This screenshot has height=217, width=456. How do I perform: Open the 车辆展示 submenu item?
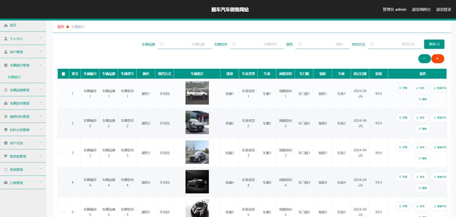pyautogui.click(x=14, y=77)
